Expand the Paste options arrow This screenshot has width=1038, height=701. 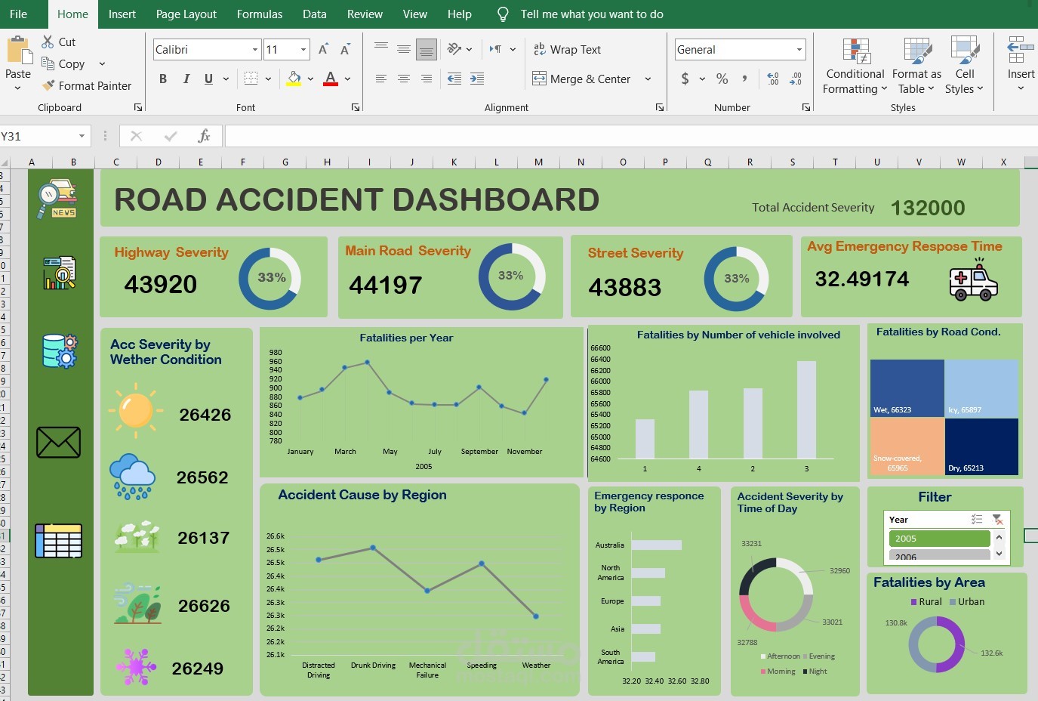(18, 88)
